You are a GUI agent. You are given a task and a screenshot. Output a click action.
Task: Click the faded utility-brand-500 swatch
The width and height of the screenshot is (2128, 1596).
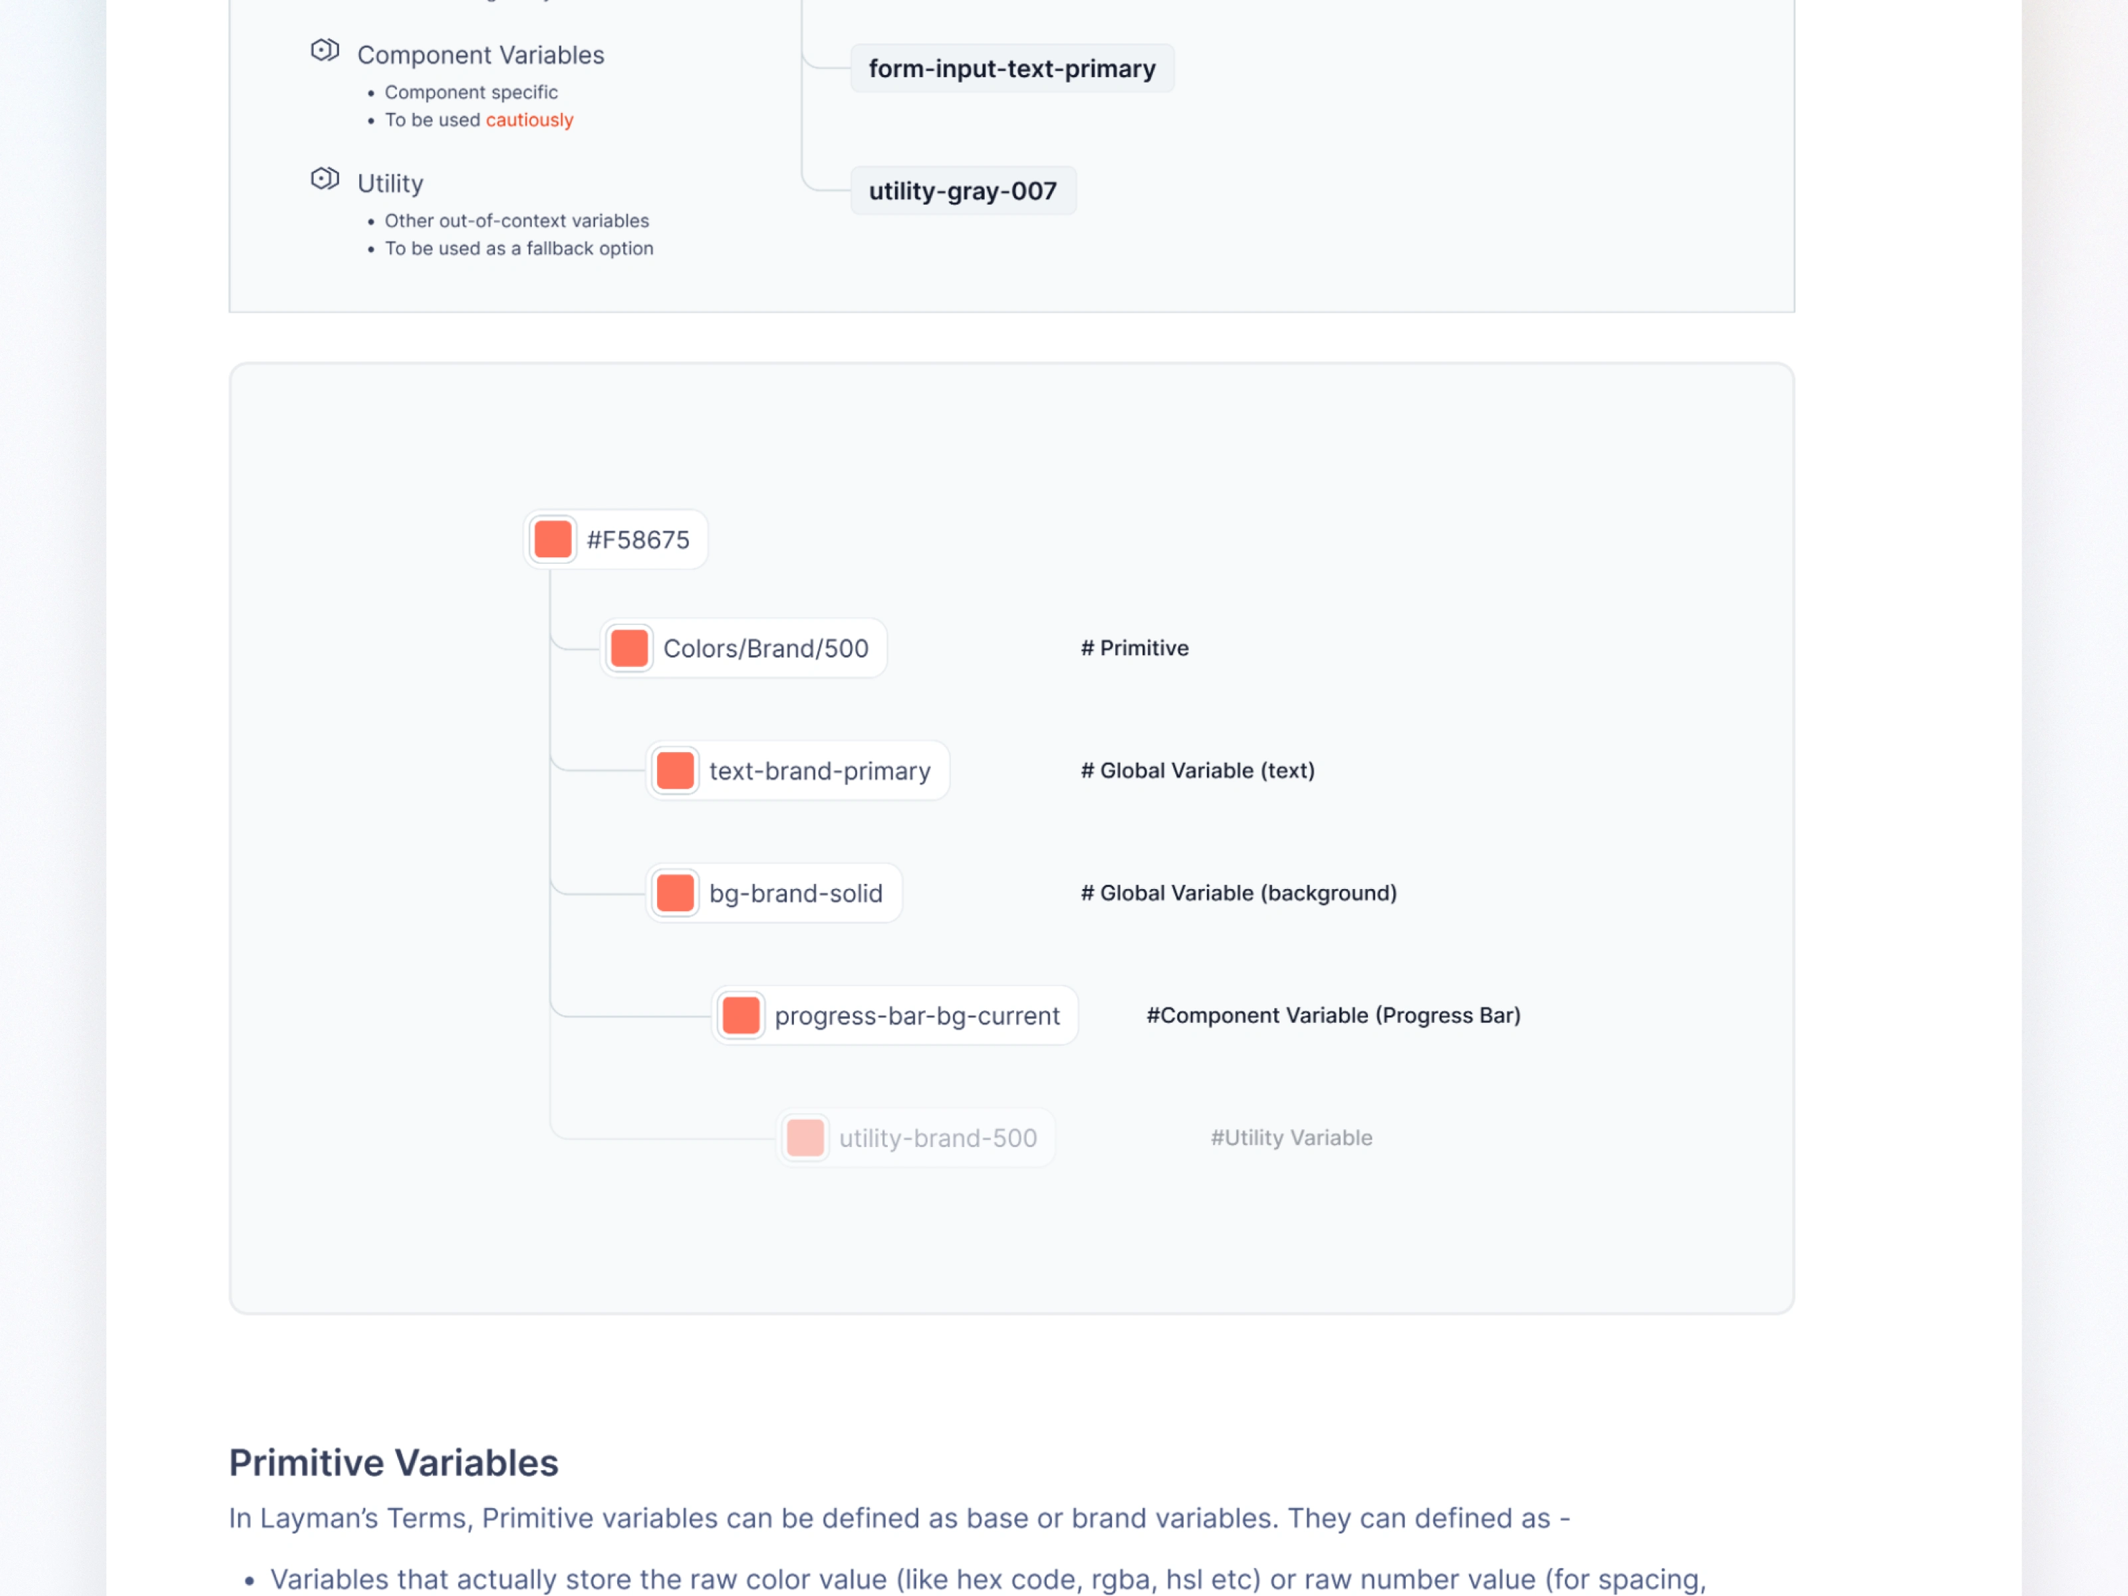(x=805, y=1138)
